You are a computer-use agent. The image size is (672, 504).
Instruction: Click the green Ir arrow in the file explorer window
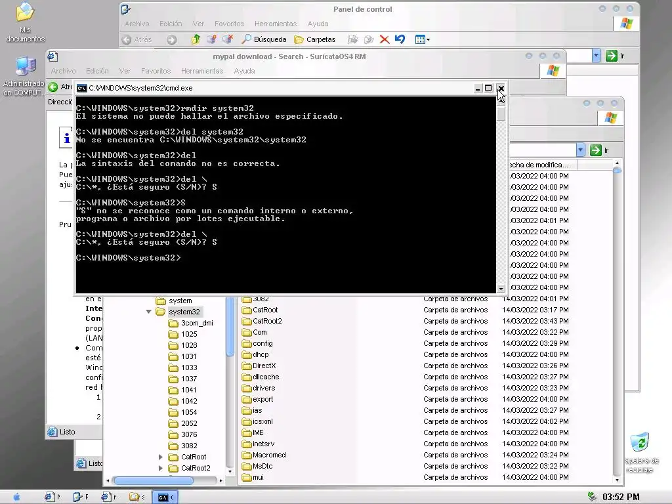596,150
